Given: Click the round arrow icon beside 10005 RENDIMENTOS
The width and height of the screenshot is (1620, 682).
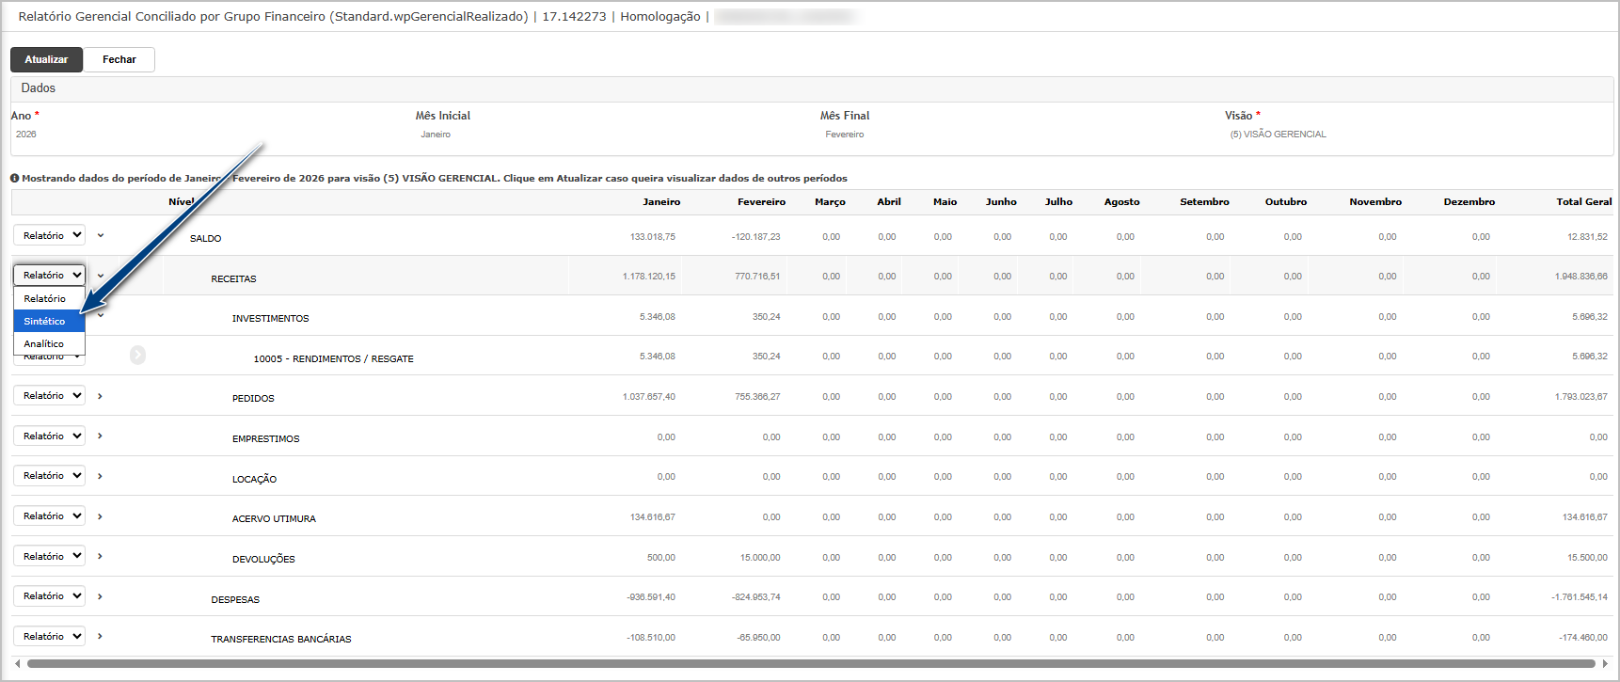Looking at the screenshot, I should coord(137,355).
